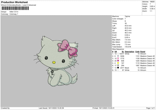Click stitch count '67' in row 8
156x110 pixels.
pos(123,70)
